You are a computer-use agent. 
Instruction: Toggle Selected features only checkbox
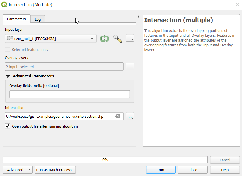pyautogui.click(x=8, y=50)
